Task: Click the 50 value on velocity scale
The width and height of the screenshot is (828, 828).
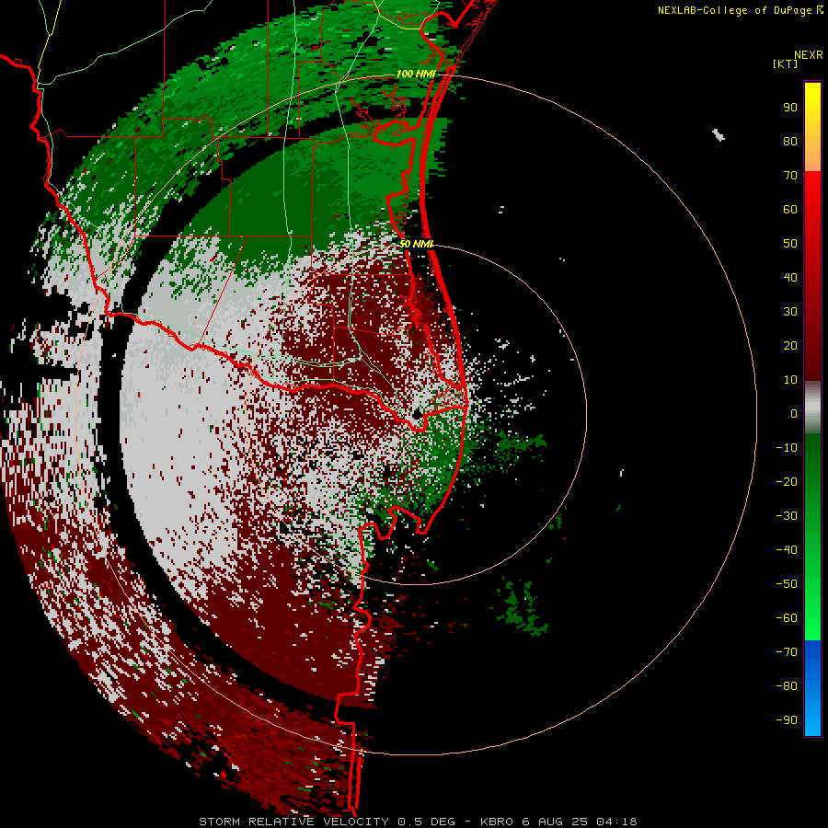Action: point(790,244)
